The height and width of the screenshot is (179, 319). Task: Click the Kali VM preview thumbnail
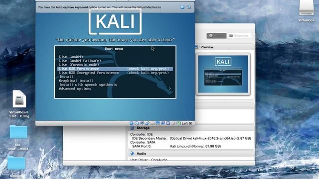223,74
